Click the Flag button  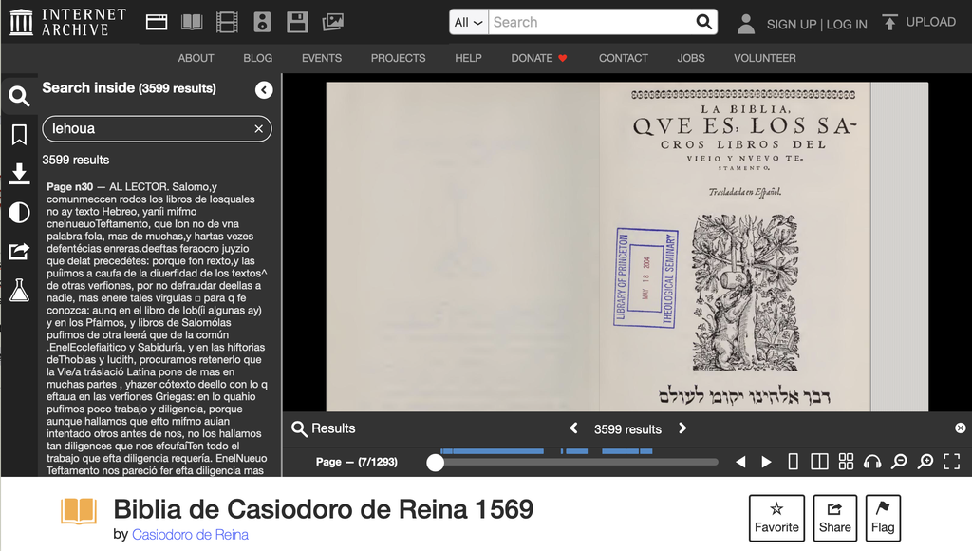pyautogui.click(x=883, y=518)
